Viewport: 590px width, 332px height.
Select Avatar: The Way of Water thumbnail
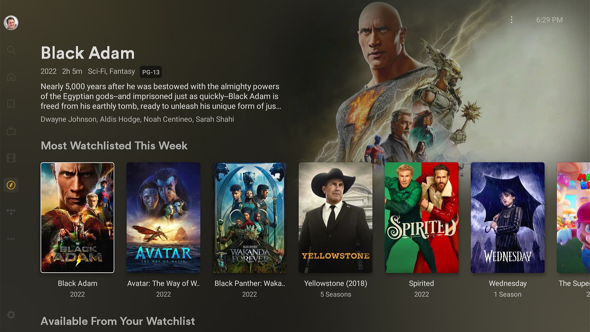pos(163,217)
